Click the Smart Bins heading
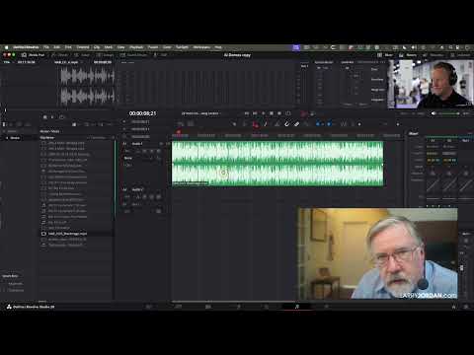Viewport: 474px width, 355px height. 10,276
